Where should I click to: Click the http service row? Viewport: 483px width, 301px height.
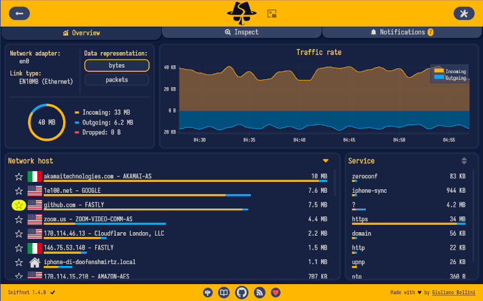pos(409,248)
